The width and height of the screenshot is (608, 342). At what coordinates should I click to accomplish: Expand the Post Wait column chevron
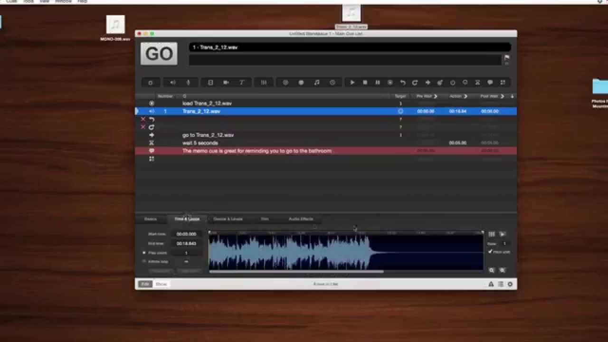(x=502, y=96)
